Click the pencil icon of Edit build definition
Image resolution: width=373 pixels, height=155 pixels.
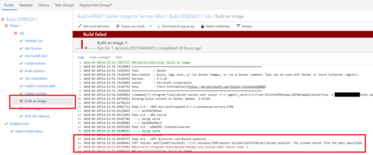80,26
